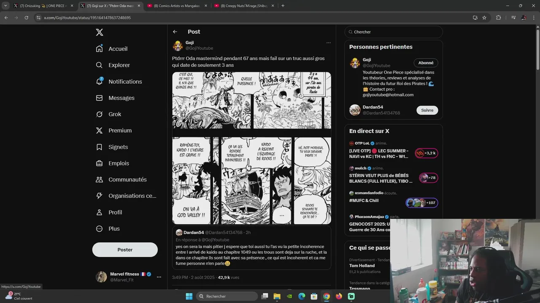Open Explorer search page in sidebar
540x303 pixels.
pyautogui.click(x=113, y=65)
